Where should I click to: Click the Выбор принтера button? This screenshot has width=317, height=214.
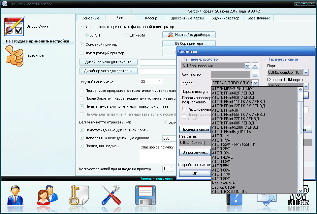[x=189, y=43]
